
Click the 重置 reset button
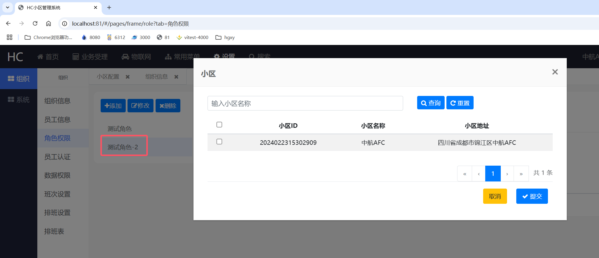[x=460, y=103]
